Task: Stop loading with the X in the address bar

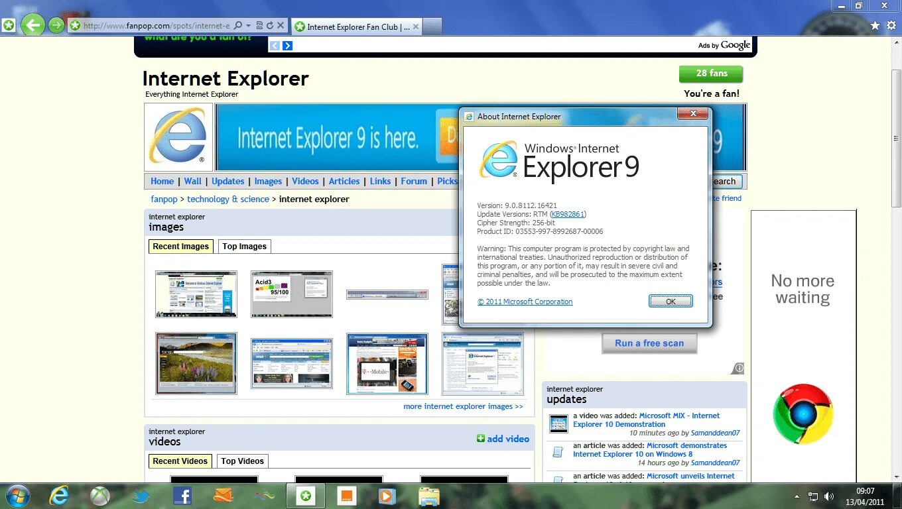Action: [x=281, y=26]
